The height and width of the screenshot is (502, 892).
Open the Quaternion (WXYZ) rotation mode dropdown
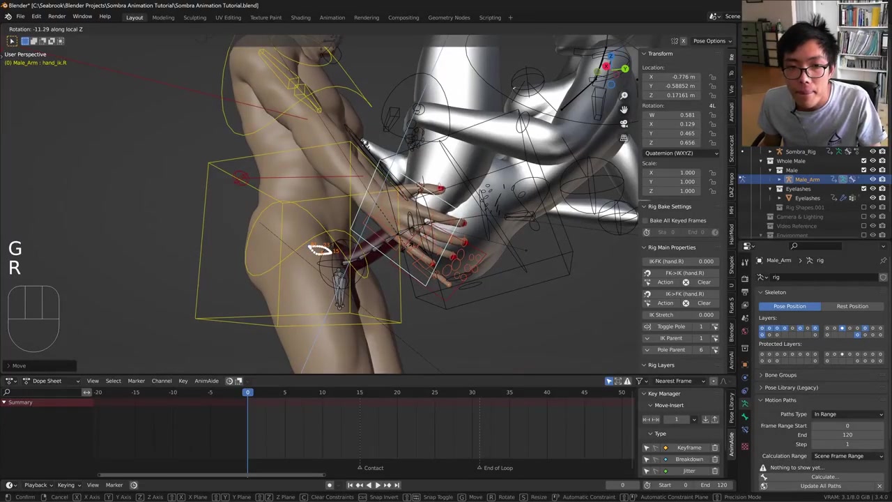pyautogui.click(x=681, y=153)
